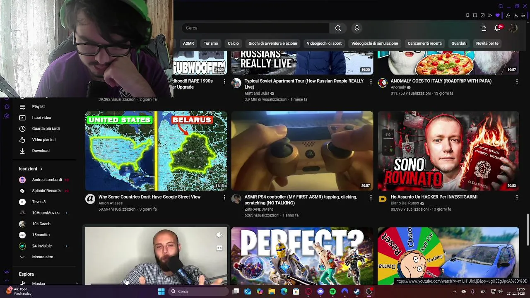Open the SONO ROVINATO video thumbnail

click(x=448, y=151)
